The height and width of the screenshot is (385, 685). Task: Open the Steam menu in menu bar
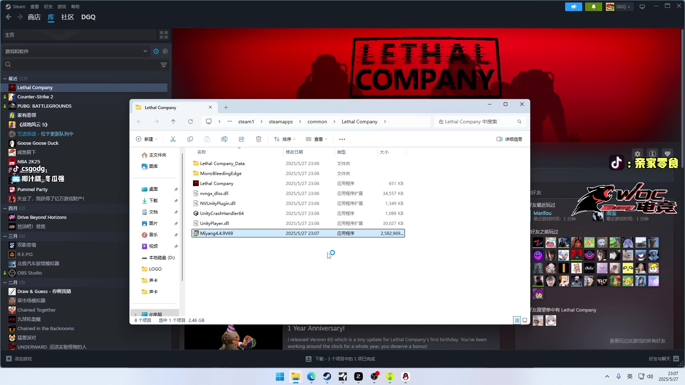(x=15, y=6)
